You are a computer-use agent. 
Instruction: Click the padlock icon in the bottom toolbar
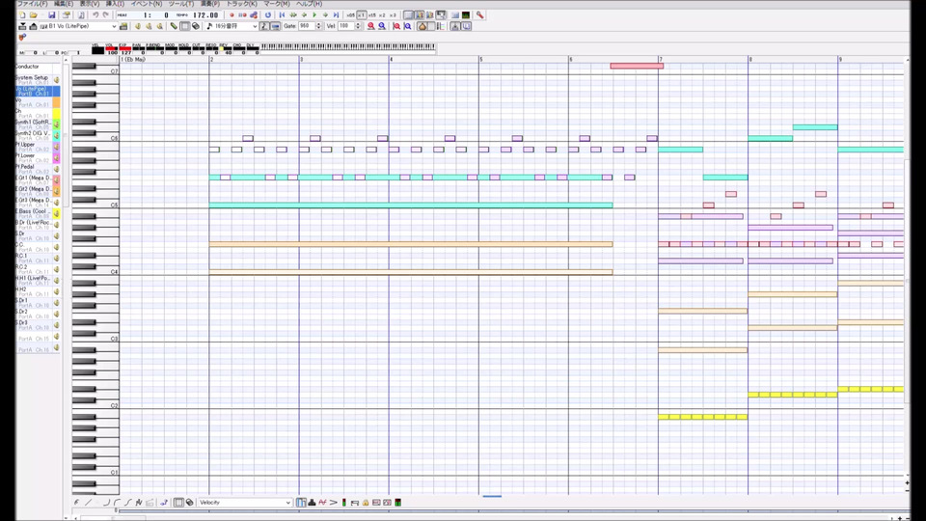tap(365, 502)
